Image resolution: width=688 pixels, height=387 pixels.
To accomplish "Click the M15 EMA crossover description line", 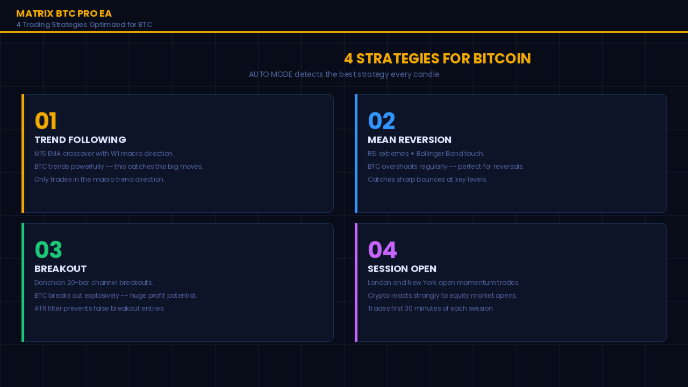I will click(104, 154).
